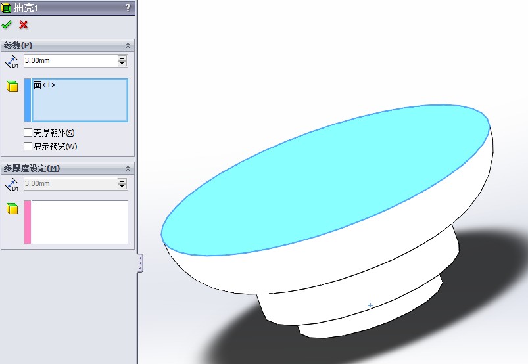The image size is (528, 364).
Task: Click the 抽壳1 shell feature icon
Action: pos(6,7)
